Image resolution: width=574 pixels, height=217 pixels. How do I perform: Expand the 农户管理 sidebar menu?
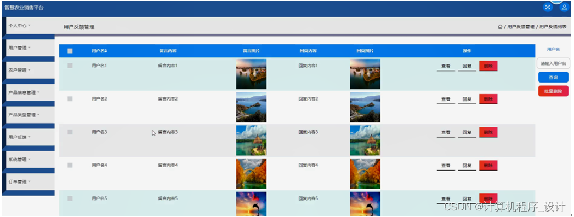pyautogui.click(x=30, y=70)
